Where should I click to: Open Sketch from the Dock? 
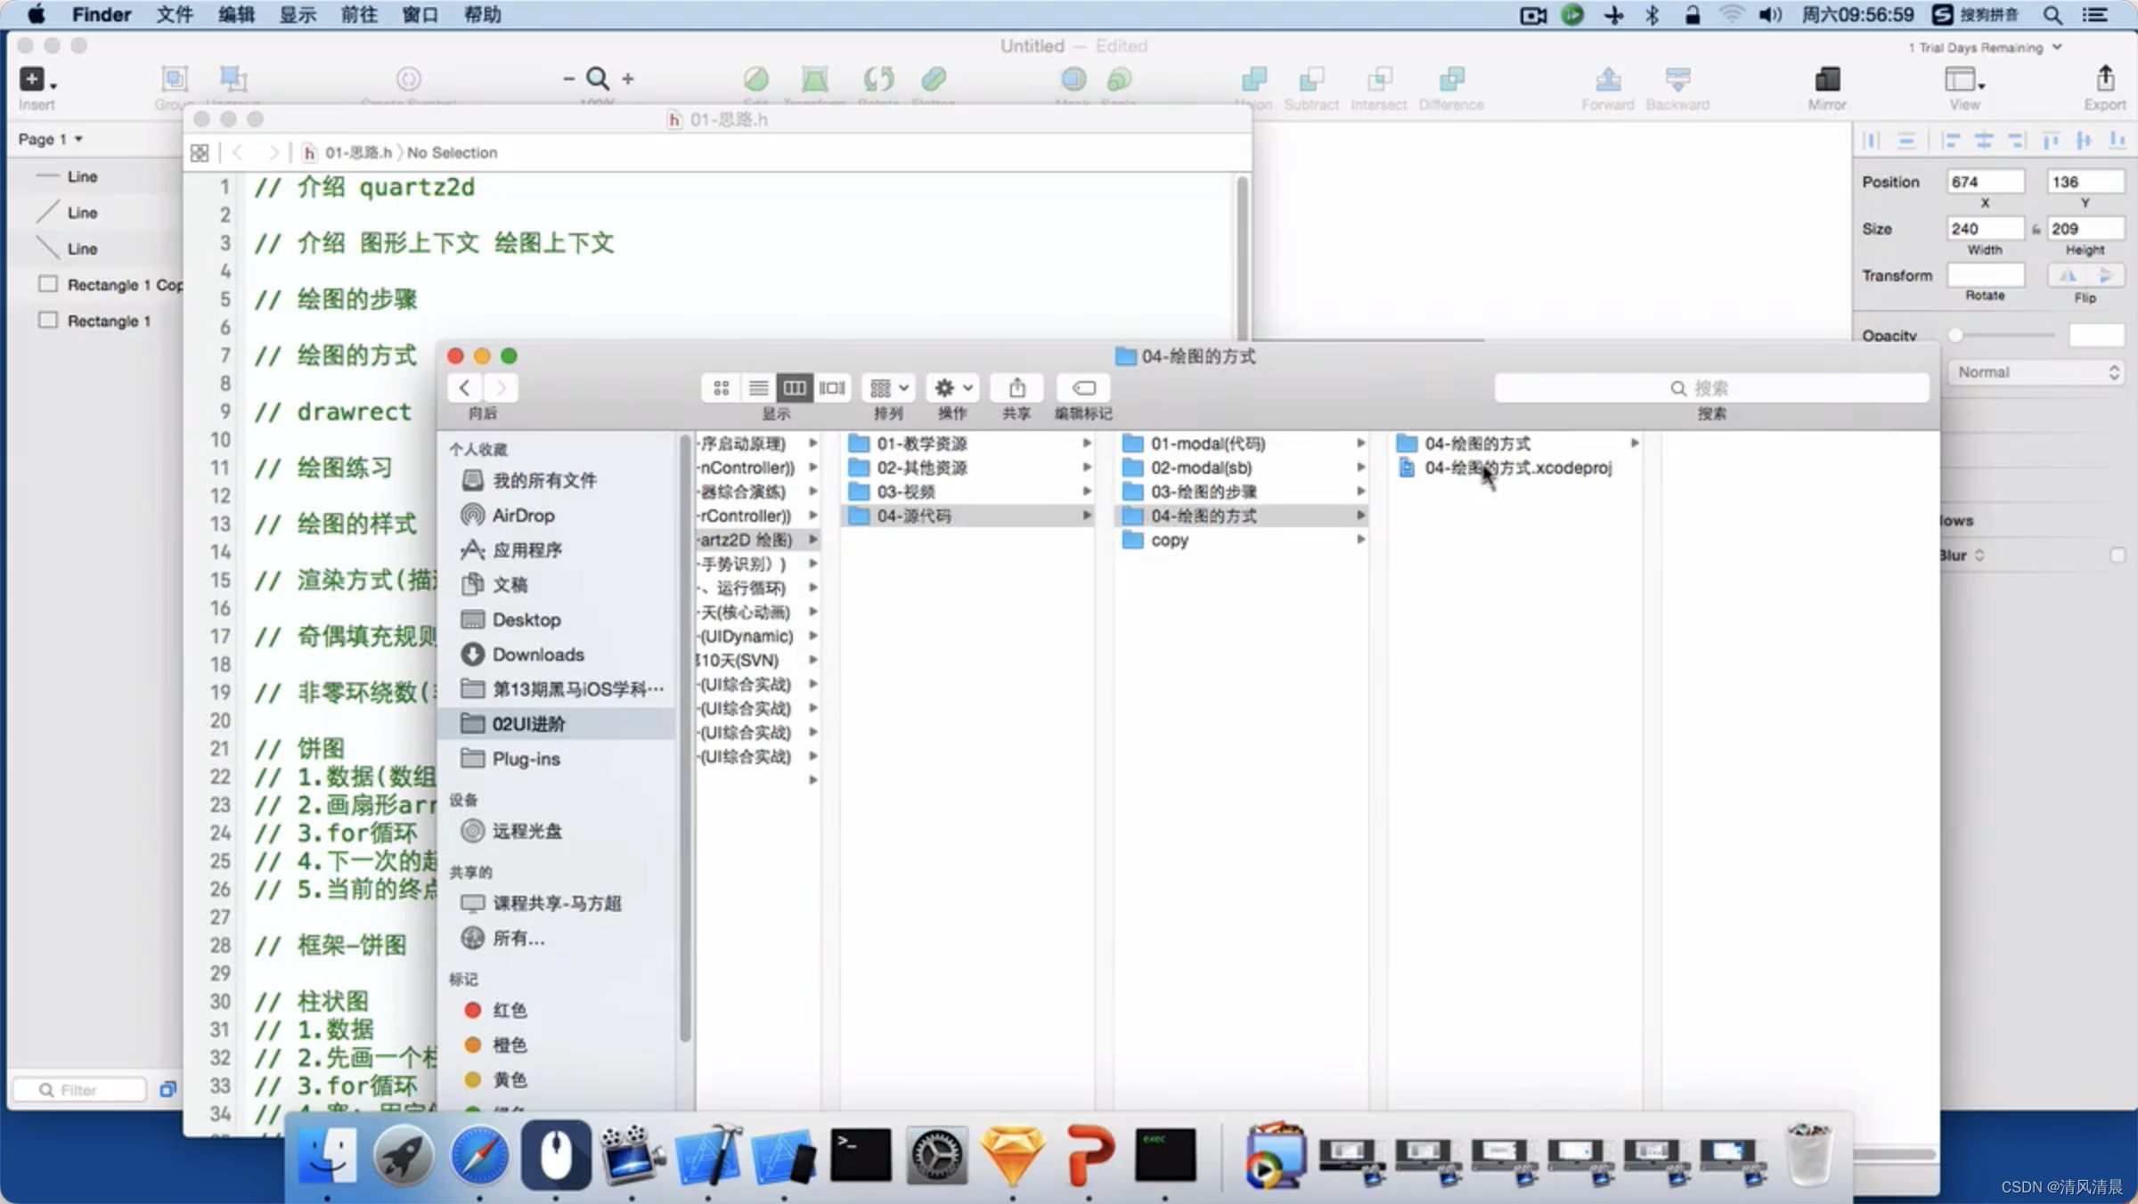(x=1012, y=1155)
